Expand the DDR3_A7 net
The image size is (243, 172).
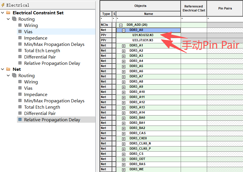point(124,77)
